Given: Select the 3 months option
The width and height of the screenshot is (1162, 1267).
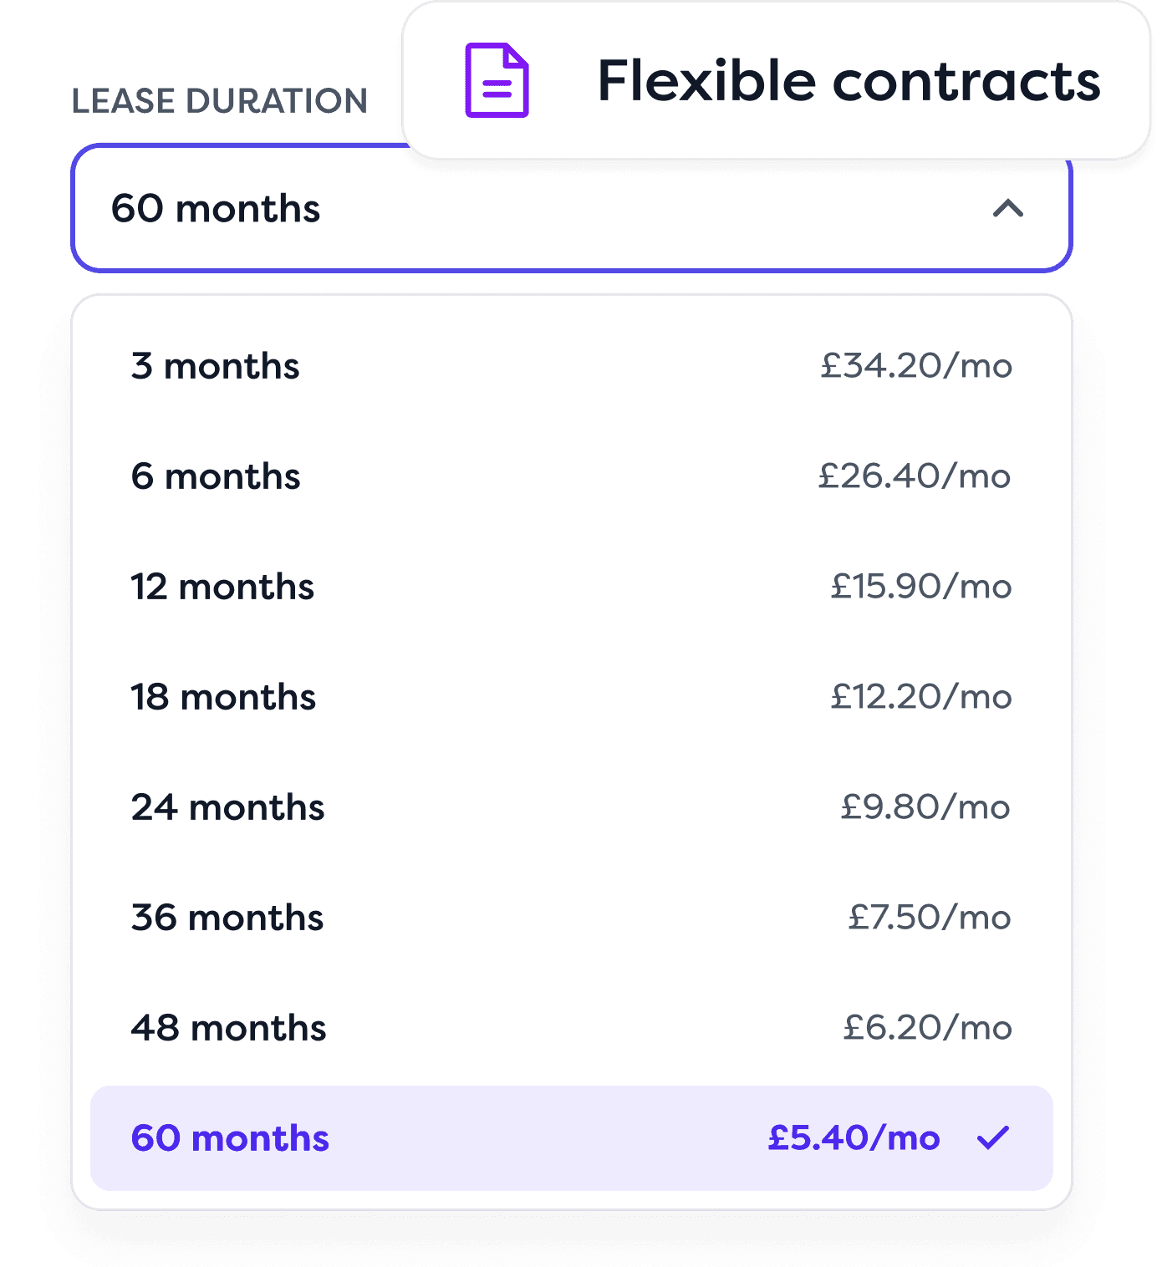Looking at the screenshot, I should (x=572, y=366).
